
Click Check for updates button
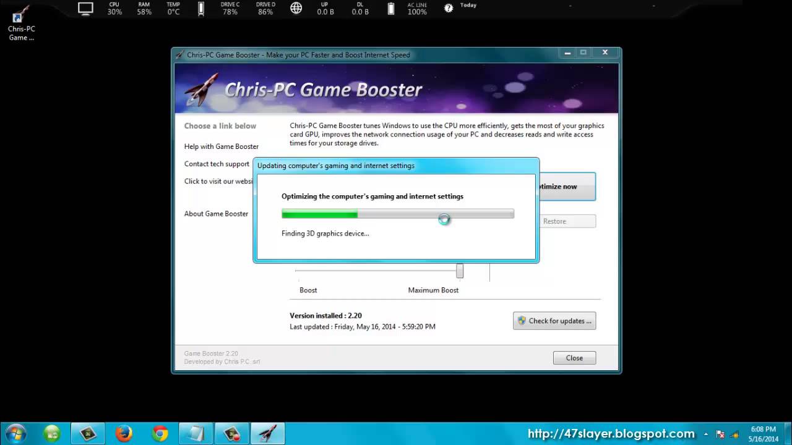click(554, 321)
